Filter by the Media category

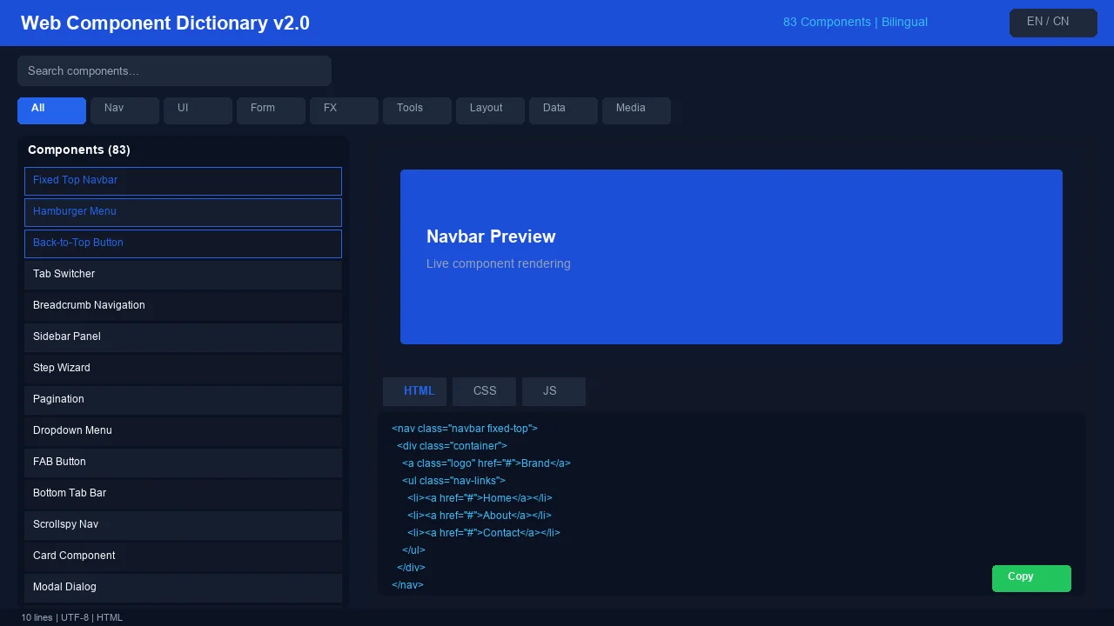pyautogui.click(x=636, y=110)
